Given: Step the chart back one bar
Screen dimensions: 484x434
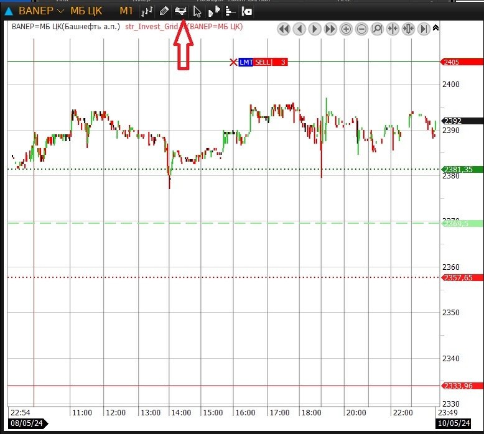Looking at the screenshot, I should tap(299, 29).
